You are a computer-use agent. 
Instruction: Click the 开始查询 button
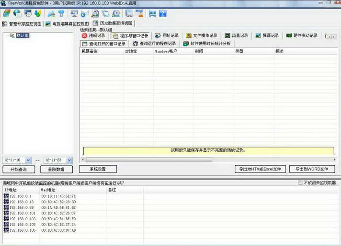click(19, 169)
